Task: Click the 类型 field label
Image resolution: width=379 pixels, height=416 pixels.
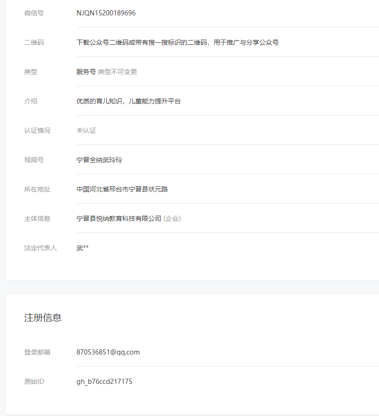Action: tap(31, 72)
